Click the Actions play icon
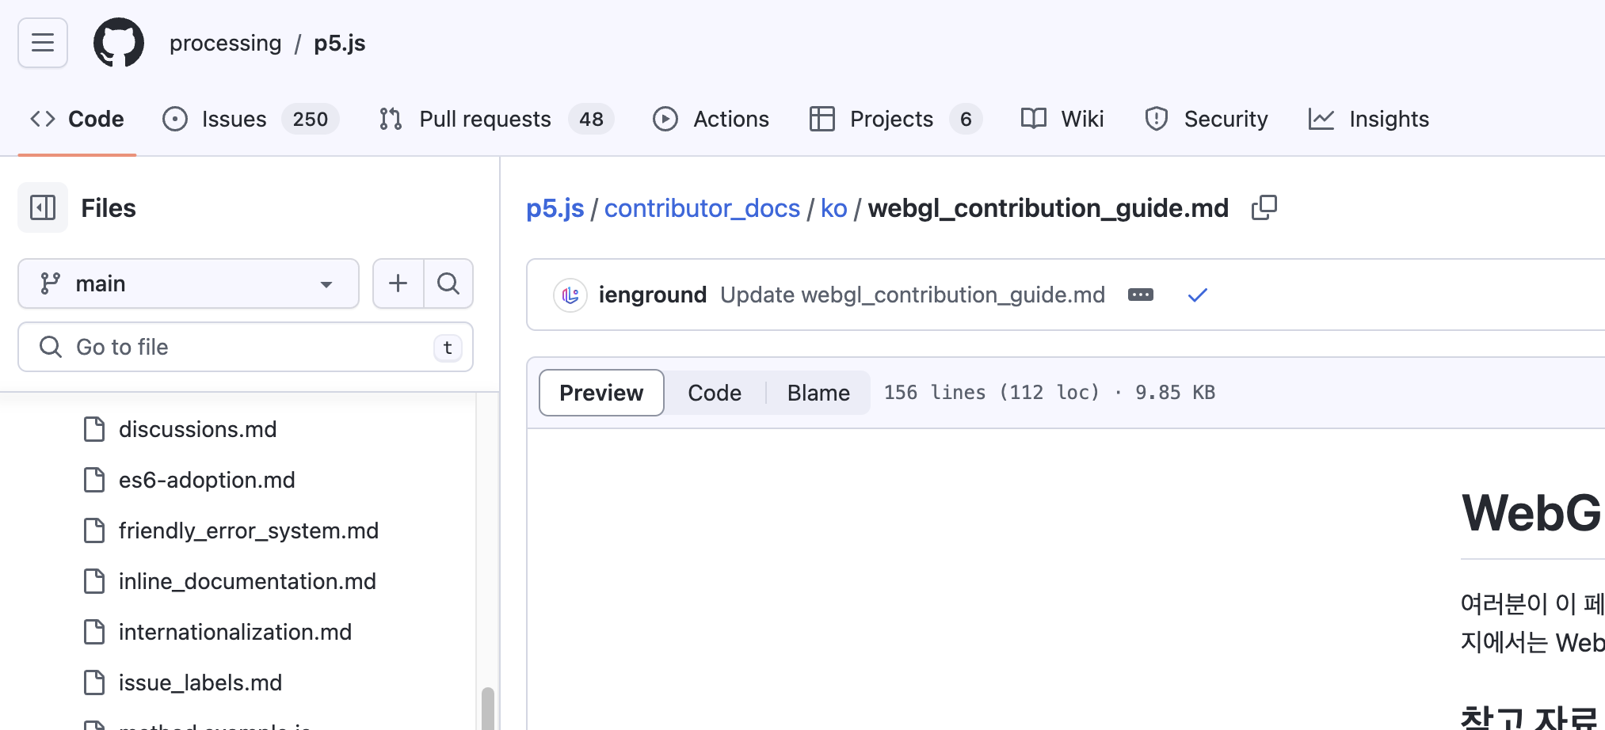Screen dimensions: 1605x730 665,119
